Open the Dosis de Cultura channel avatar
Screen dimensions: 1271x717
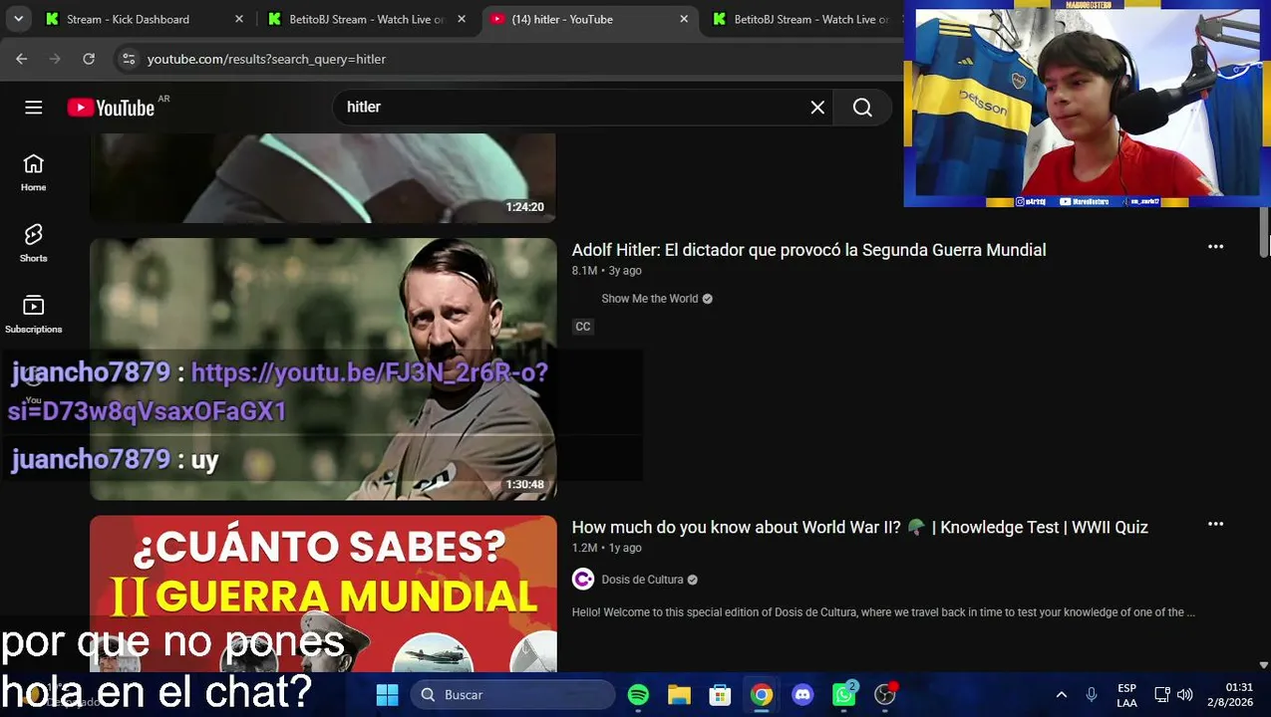(x=583, y=580)
